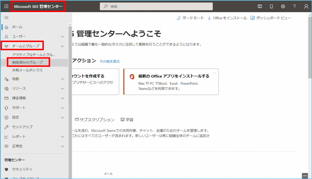This screenshot has height=179, width=312.
Task: Toggle ダークモード dark mode
Action: pos(190,18)
